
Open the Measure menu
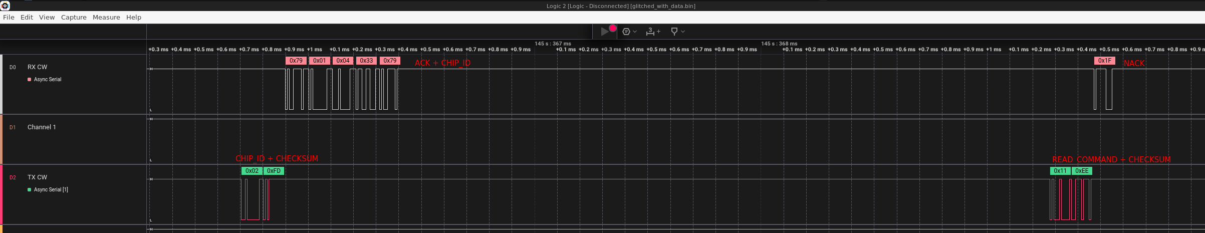[x=106, y=18]
